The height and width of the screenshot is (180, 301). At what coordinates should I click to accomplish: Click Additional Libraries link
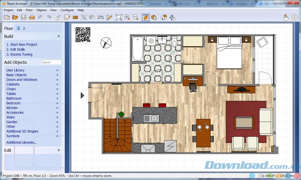point(22,142)
